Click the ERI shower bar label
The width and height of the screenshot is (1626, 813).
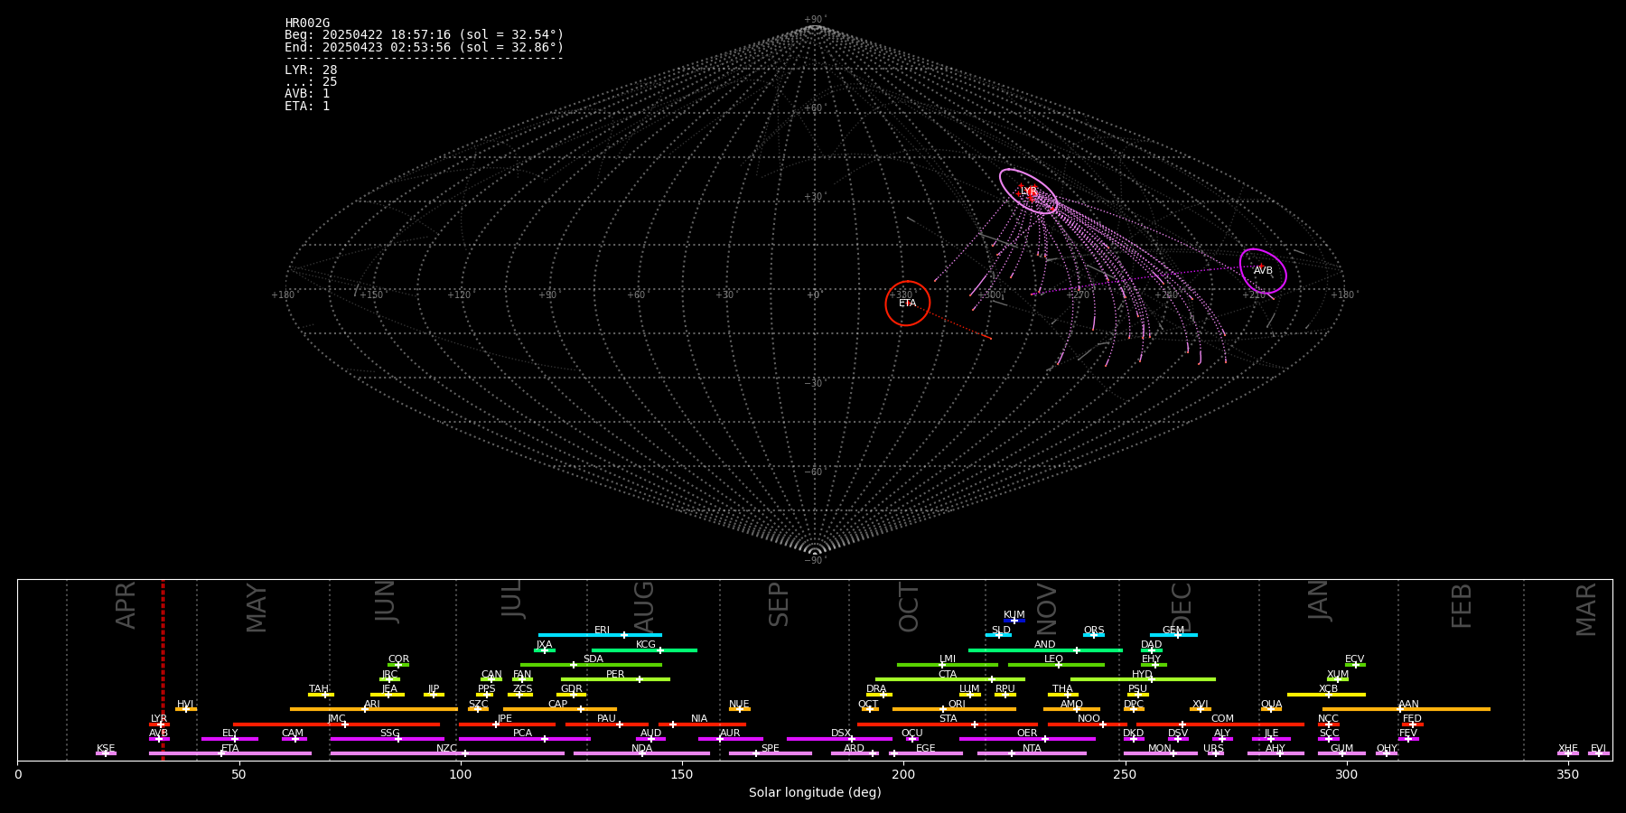602,631
